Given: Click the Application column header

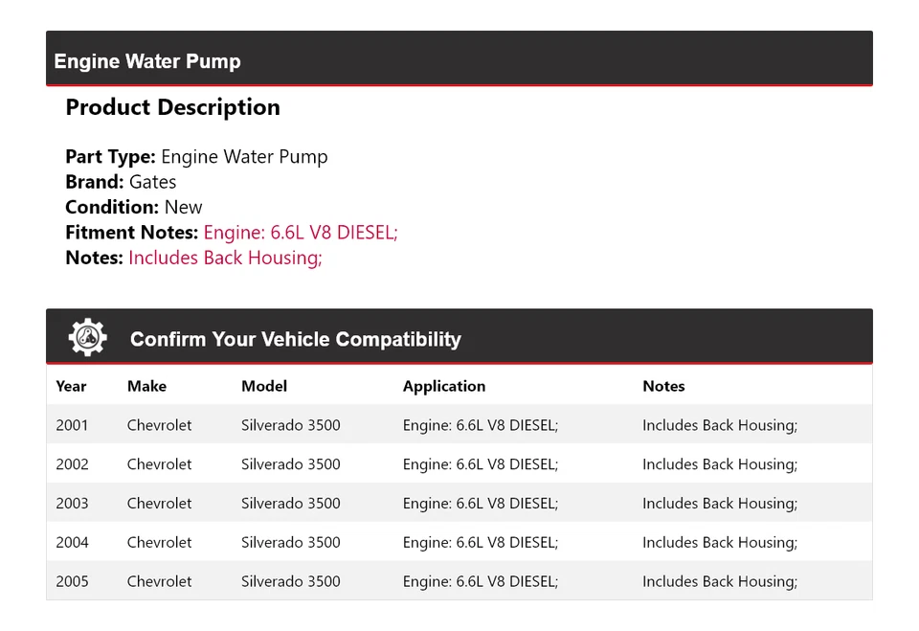Looking at the screenshot, I should click(443, 386).
